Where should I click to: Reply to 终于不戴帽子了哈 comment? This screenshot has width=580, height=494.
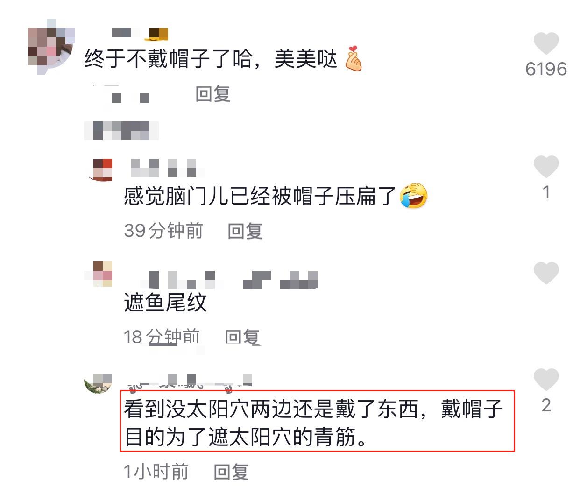pyautogui.click(x=213, y=94)
